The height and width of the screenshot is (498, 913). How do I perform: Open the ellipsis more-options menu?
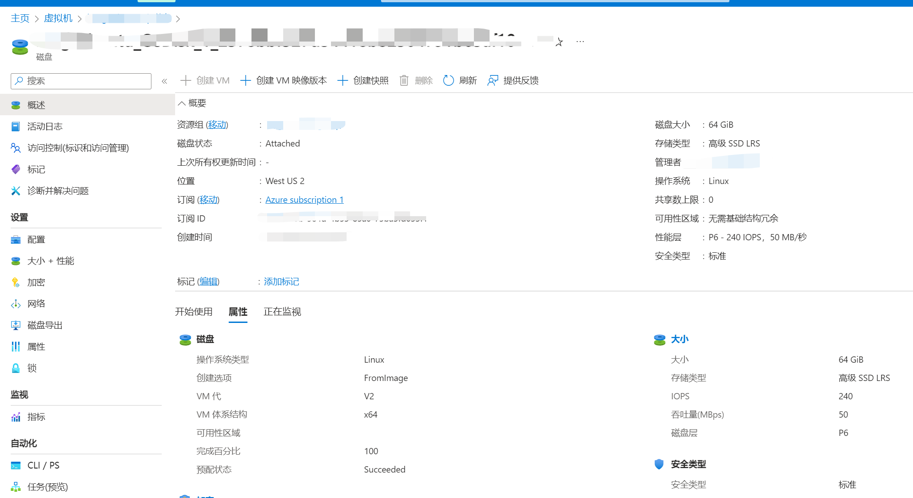click(x=580, y=41)
